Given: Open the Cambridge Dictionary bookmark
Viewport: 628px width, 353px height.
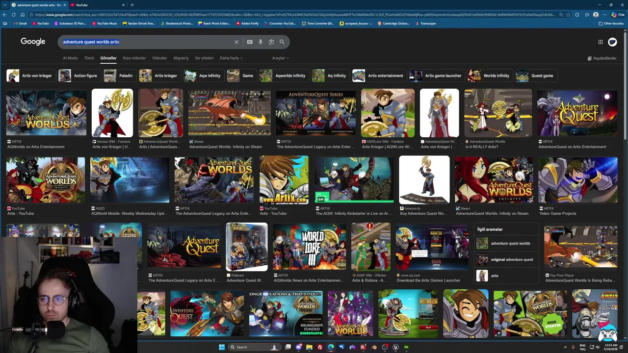Looking at the screenshot, I should (x=393, y=23).
